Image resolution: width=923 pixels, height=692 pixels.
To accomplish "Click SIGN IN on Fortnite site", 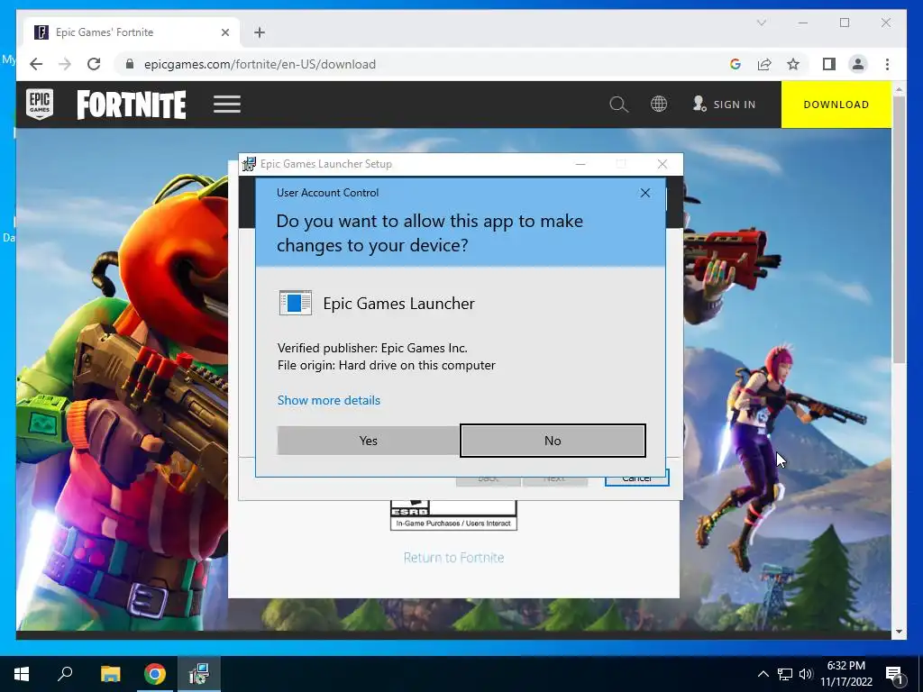I will coord(724,105).
